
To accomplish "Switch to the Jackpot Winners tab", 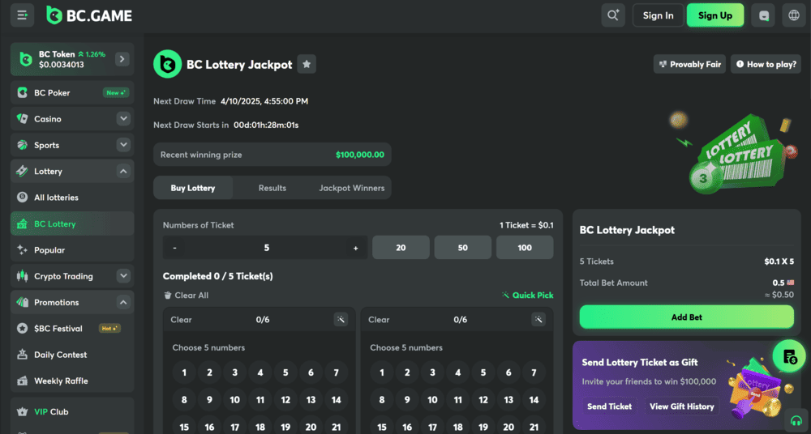I will [352, 188].
